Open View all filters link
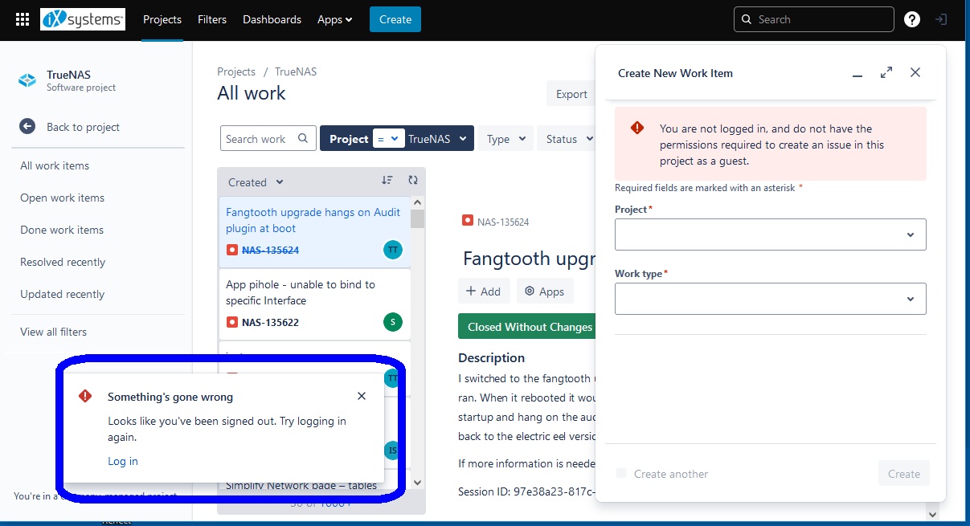 tap(53, 332)
